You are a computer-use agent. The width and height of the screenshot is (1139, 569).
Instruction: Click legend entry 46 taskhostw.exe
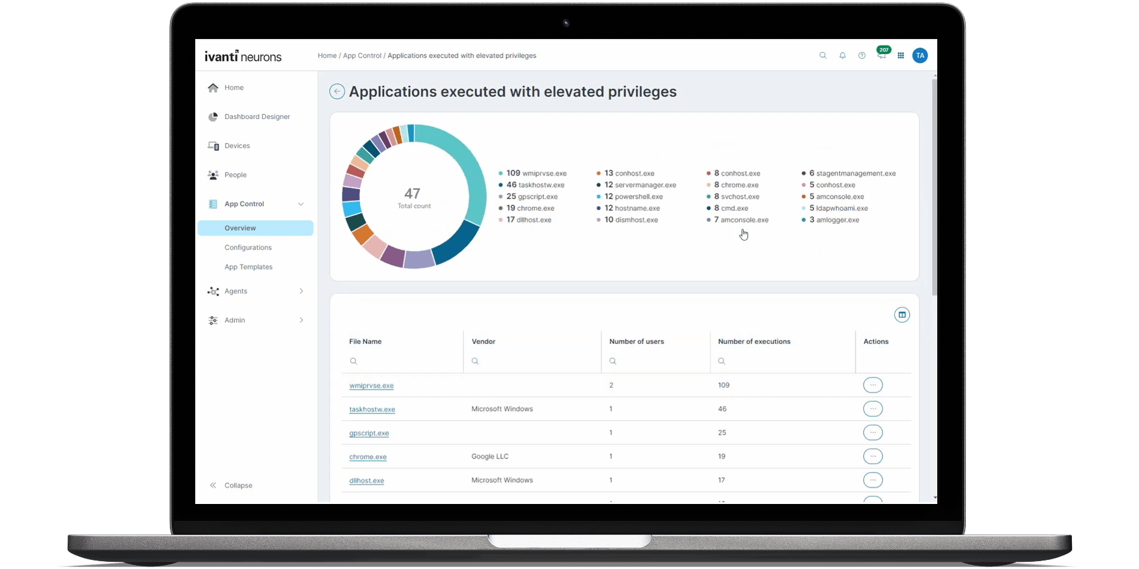[x=532, y=185]
